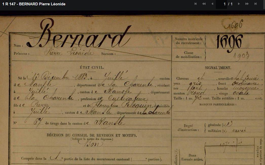Click the handwritten first names Pierre Léonide
This screenshot has width=265, height=165.
click(x=69, y=53)
